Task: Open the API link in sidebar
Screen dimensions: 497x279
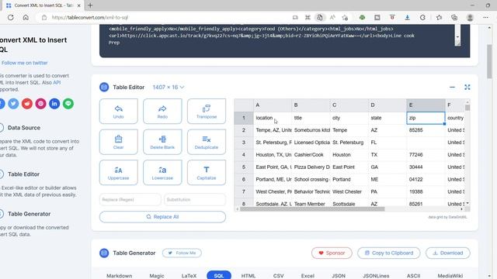Action: tap(57, 83)
